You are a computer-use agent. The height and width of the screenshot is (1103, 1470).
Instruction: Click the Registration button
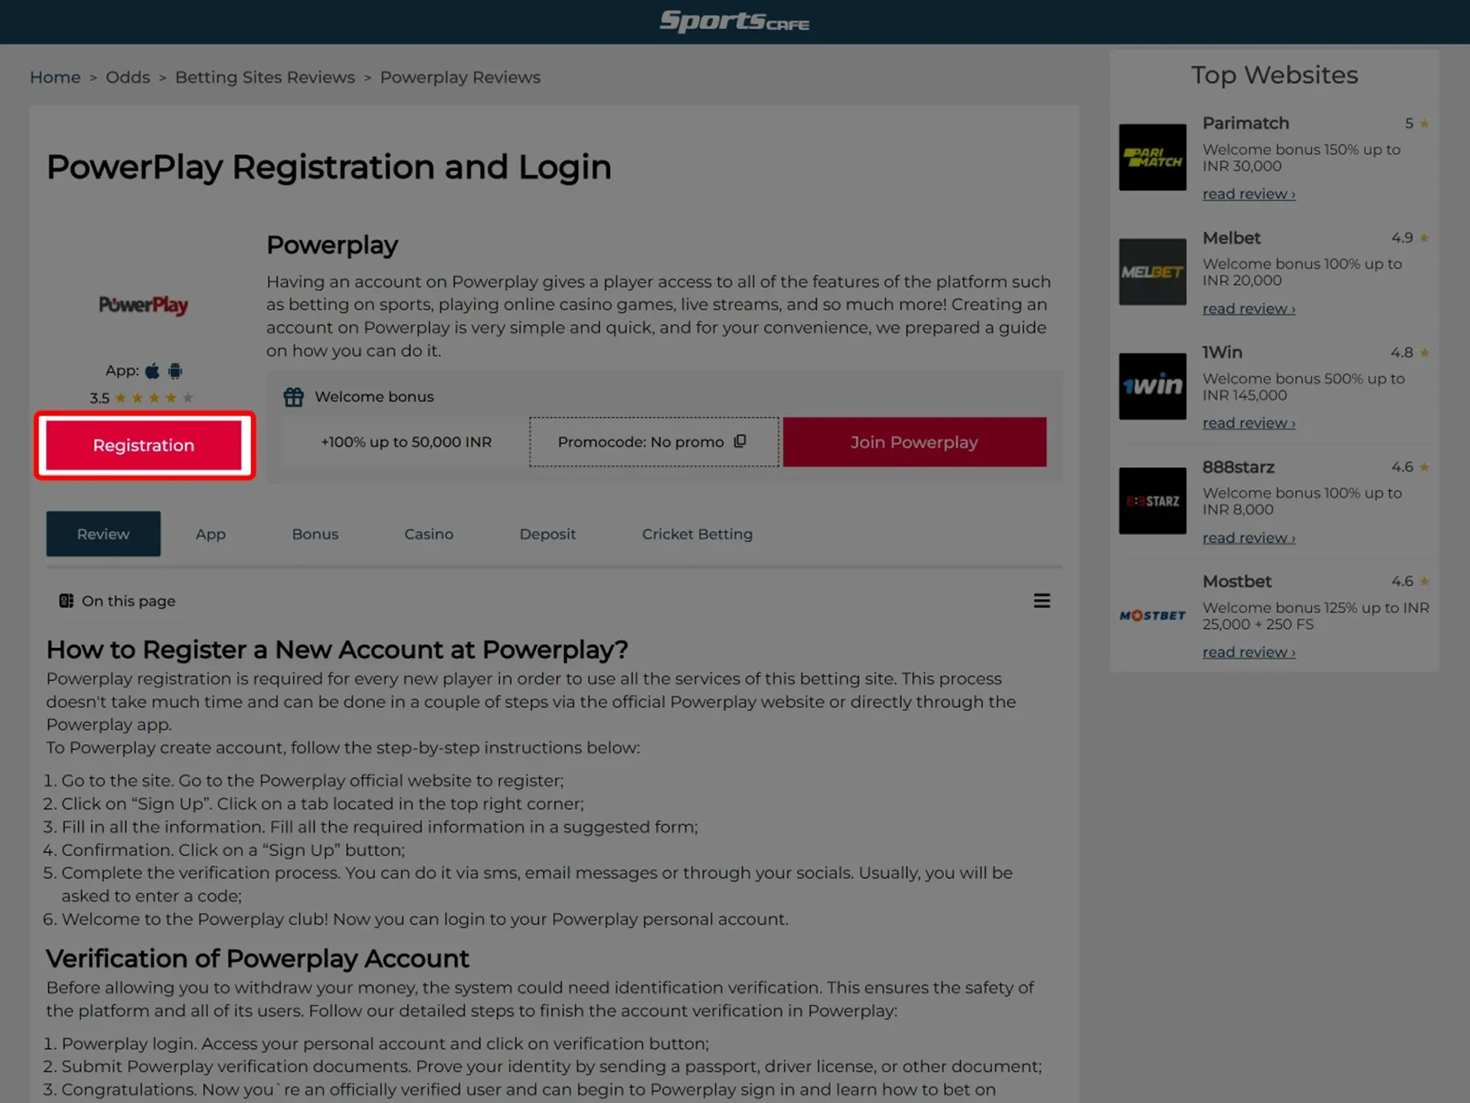coord(143,445)
